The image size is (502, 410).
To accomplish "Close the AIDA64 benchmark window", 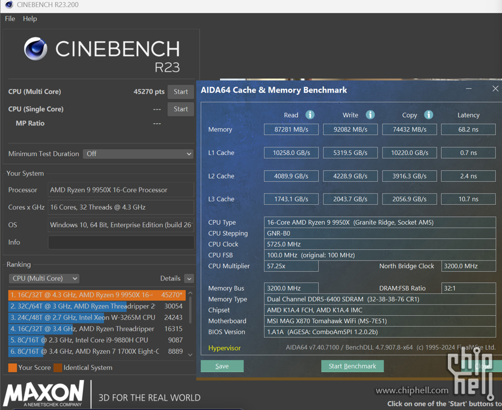I will pos(495,89).
